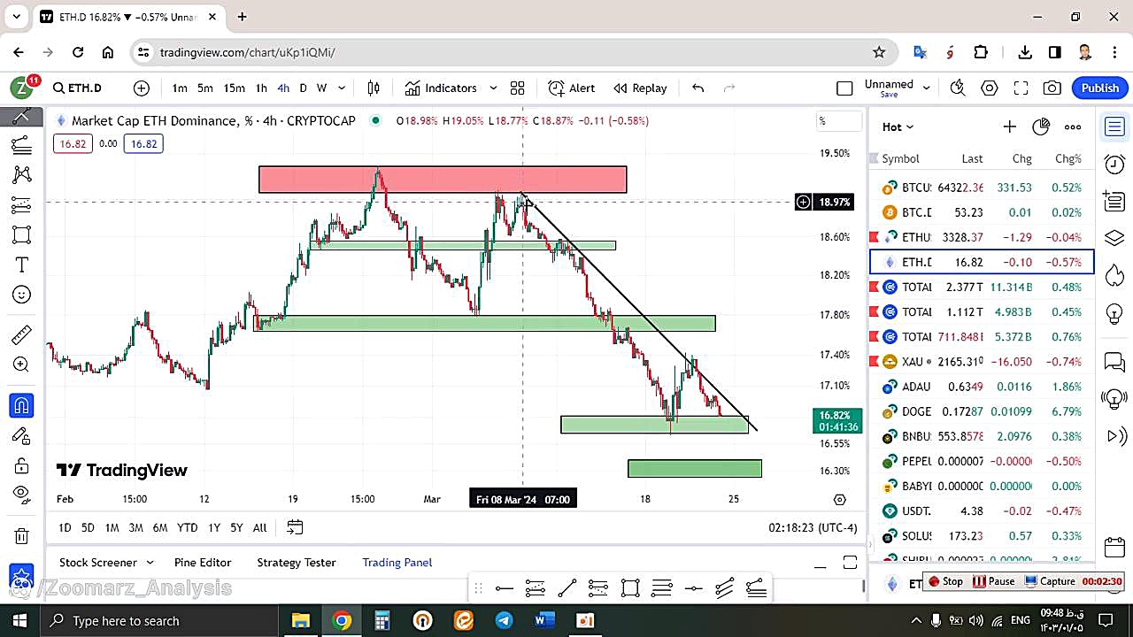Set the 1D date range
This screenshot has height=637, width=1133.
[65, 527]
